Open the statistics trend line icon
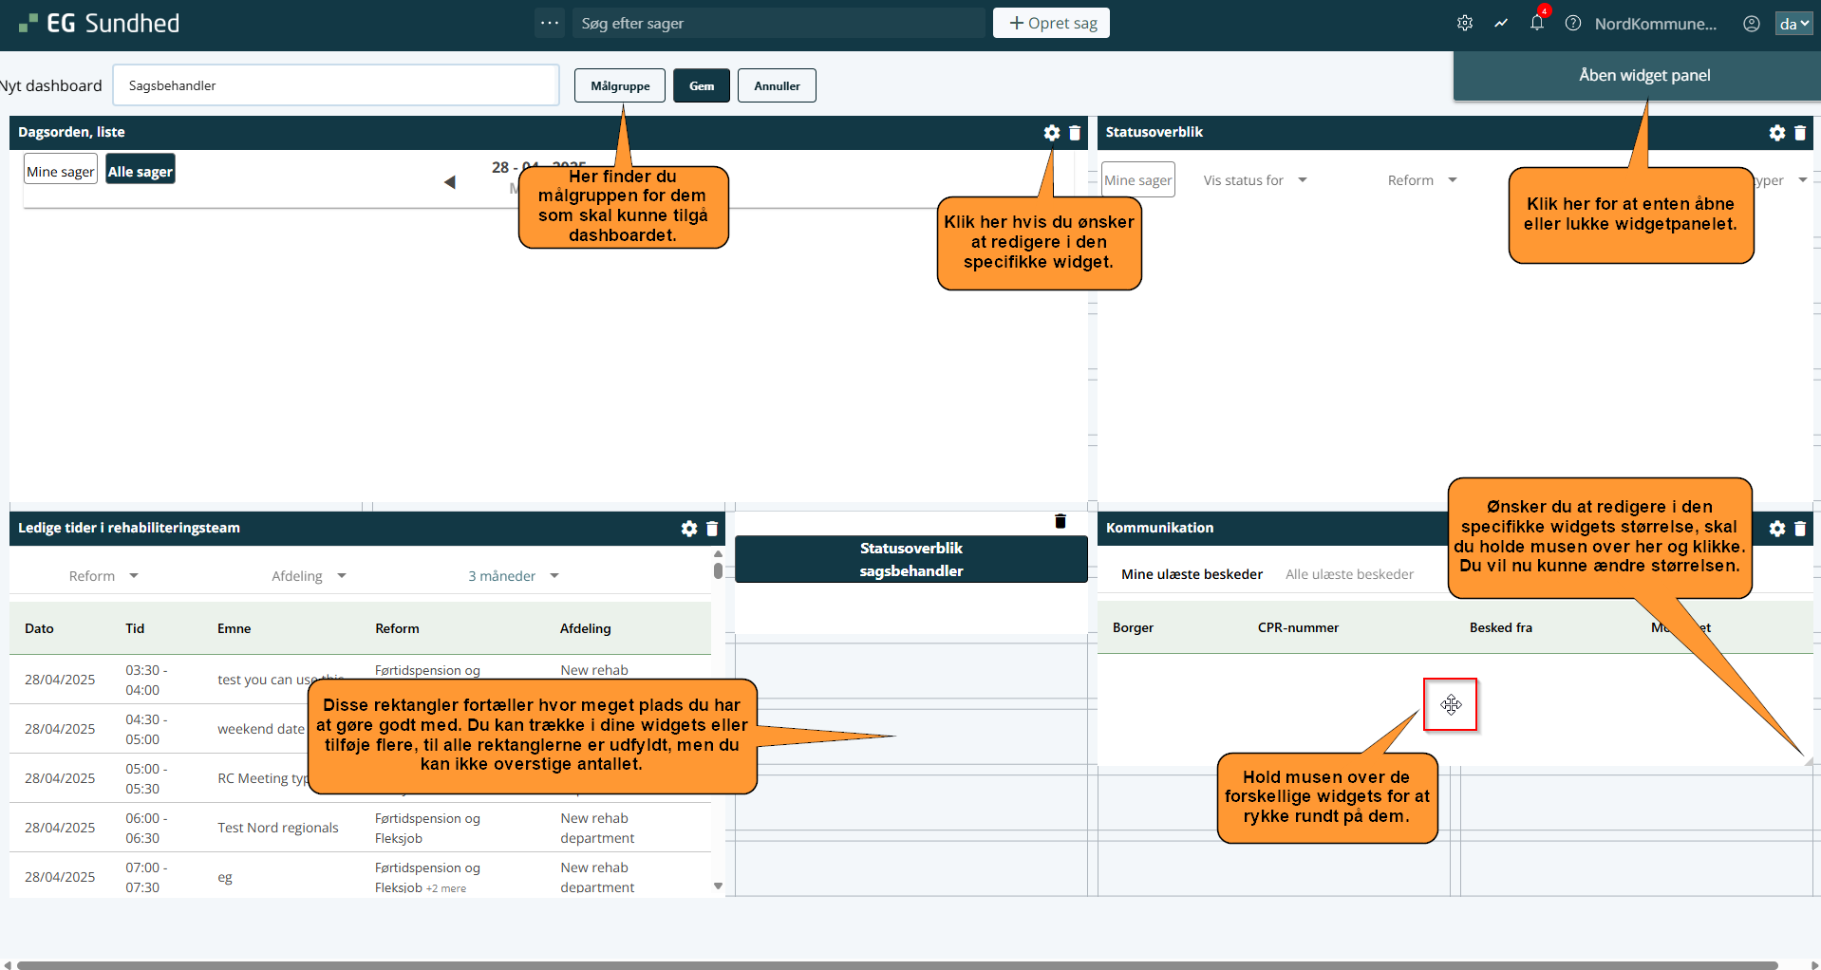 point(1500,24)
